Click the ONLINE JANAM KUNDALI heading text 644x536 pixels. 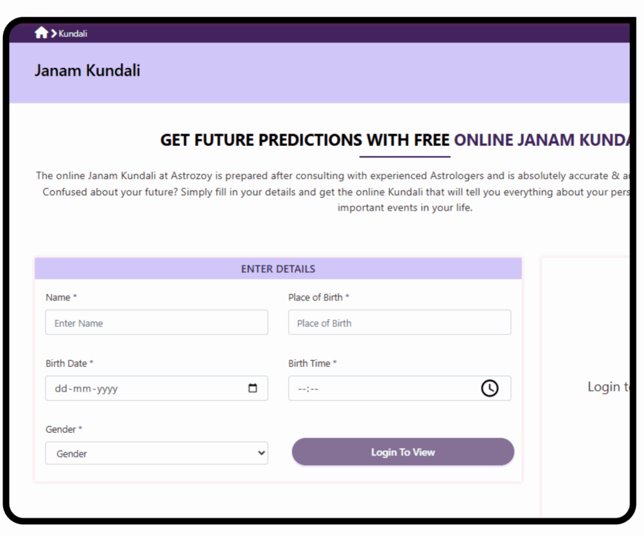541,140
